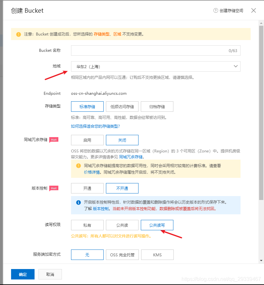The image size is (264, 285).
Task: Open the 同城冗余存储 details link
Action: click(x=131, y=157)
